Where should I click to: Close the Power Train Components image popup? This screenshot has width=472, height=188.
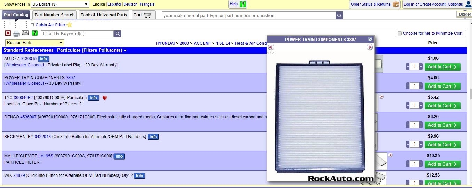point(370,39)
